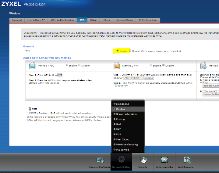Screen dimensions: 219x173
Task: Select WPS Enable radio button
Action: pyautogui.click(x=118, y=51)
